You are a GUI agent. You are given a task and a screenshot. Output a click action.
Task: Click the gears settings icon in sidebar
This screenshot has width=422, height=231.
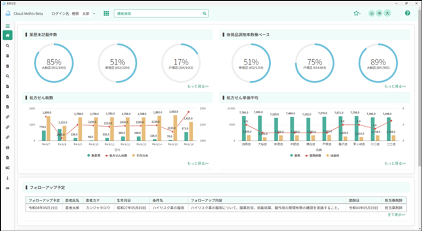click(8, 167)
